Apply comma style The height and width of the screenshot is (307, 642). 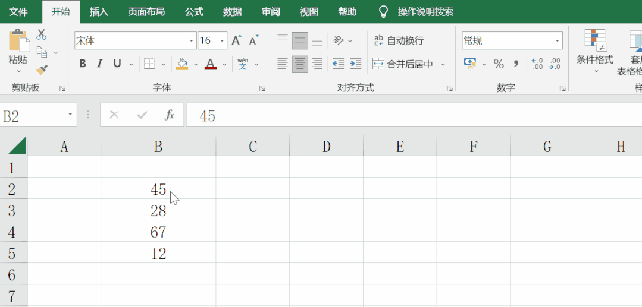point(516,64)
